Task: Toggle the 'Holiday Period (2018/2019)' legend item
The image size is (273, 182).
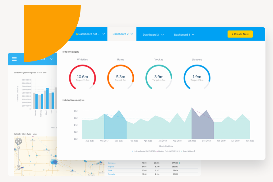Action: coord(169,151)
